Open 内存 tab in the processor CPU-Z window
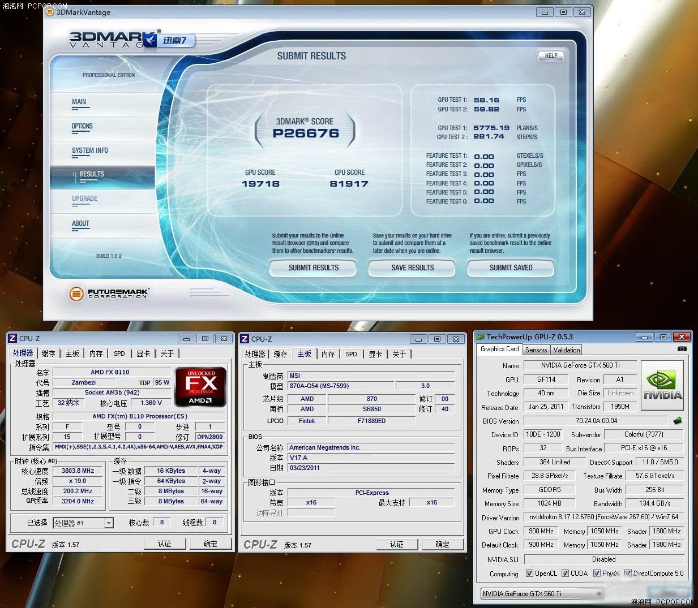 click(x=96, y=353)
